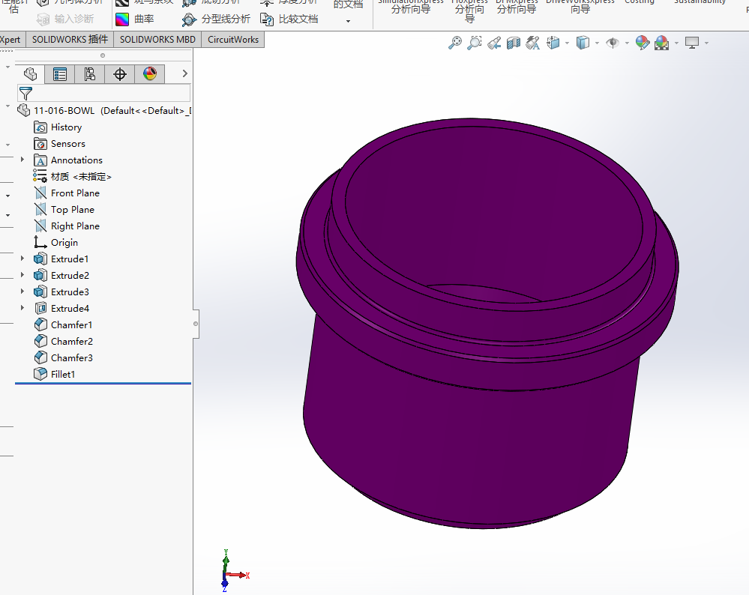
Task: Click the Edit Appearance icon
Action: pos(643,43)
